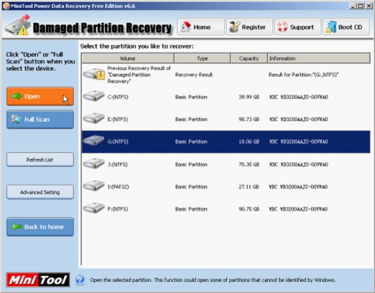The width and height of the screenshot is (375, 293).
Task: Open the Home page button
Action: click(201, 27)
